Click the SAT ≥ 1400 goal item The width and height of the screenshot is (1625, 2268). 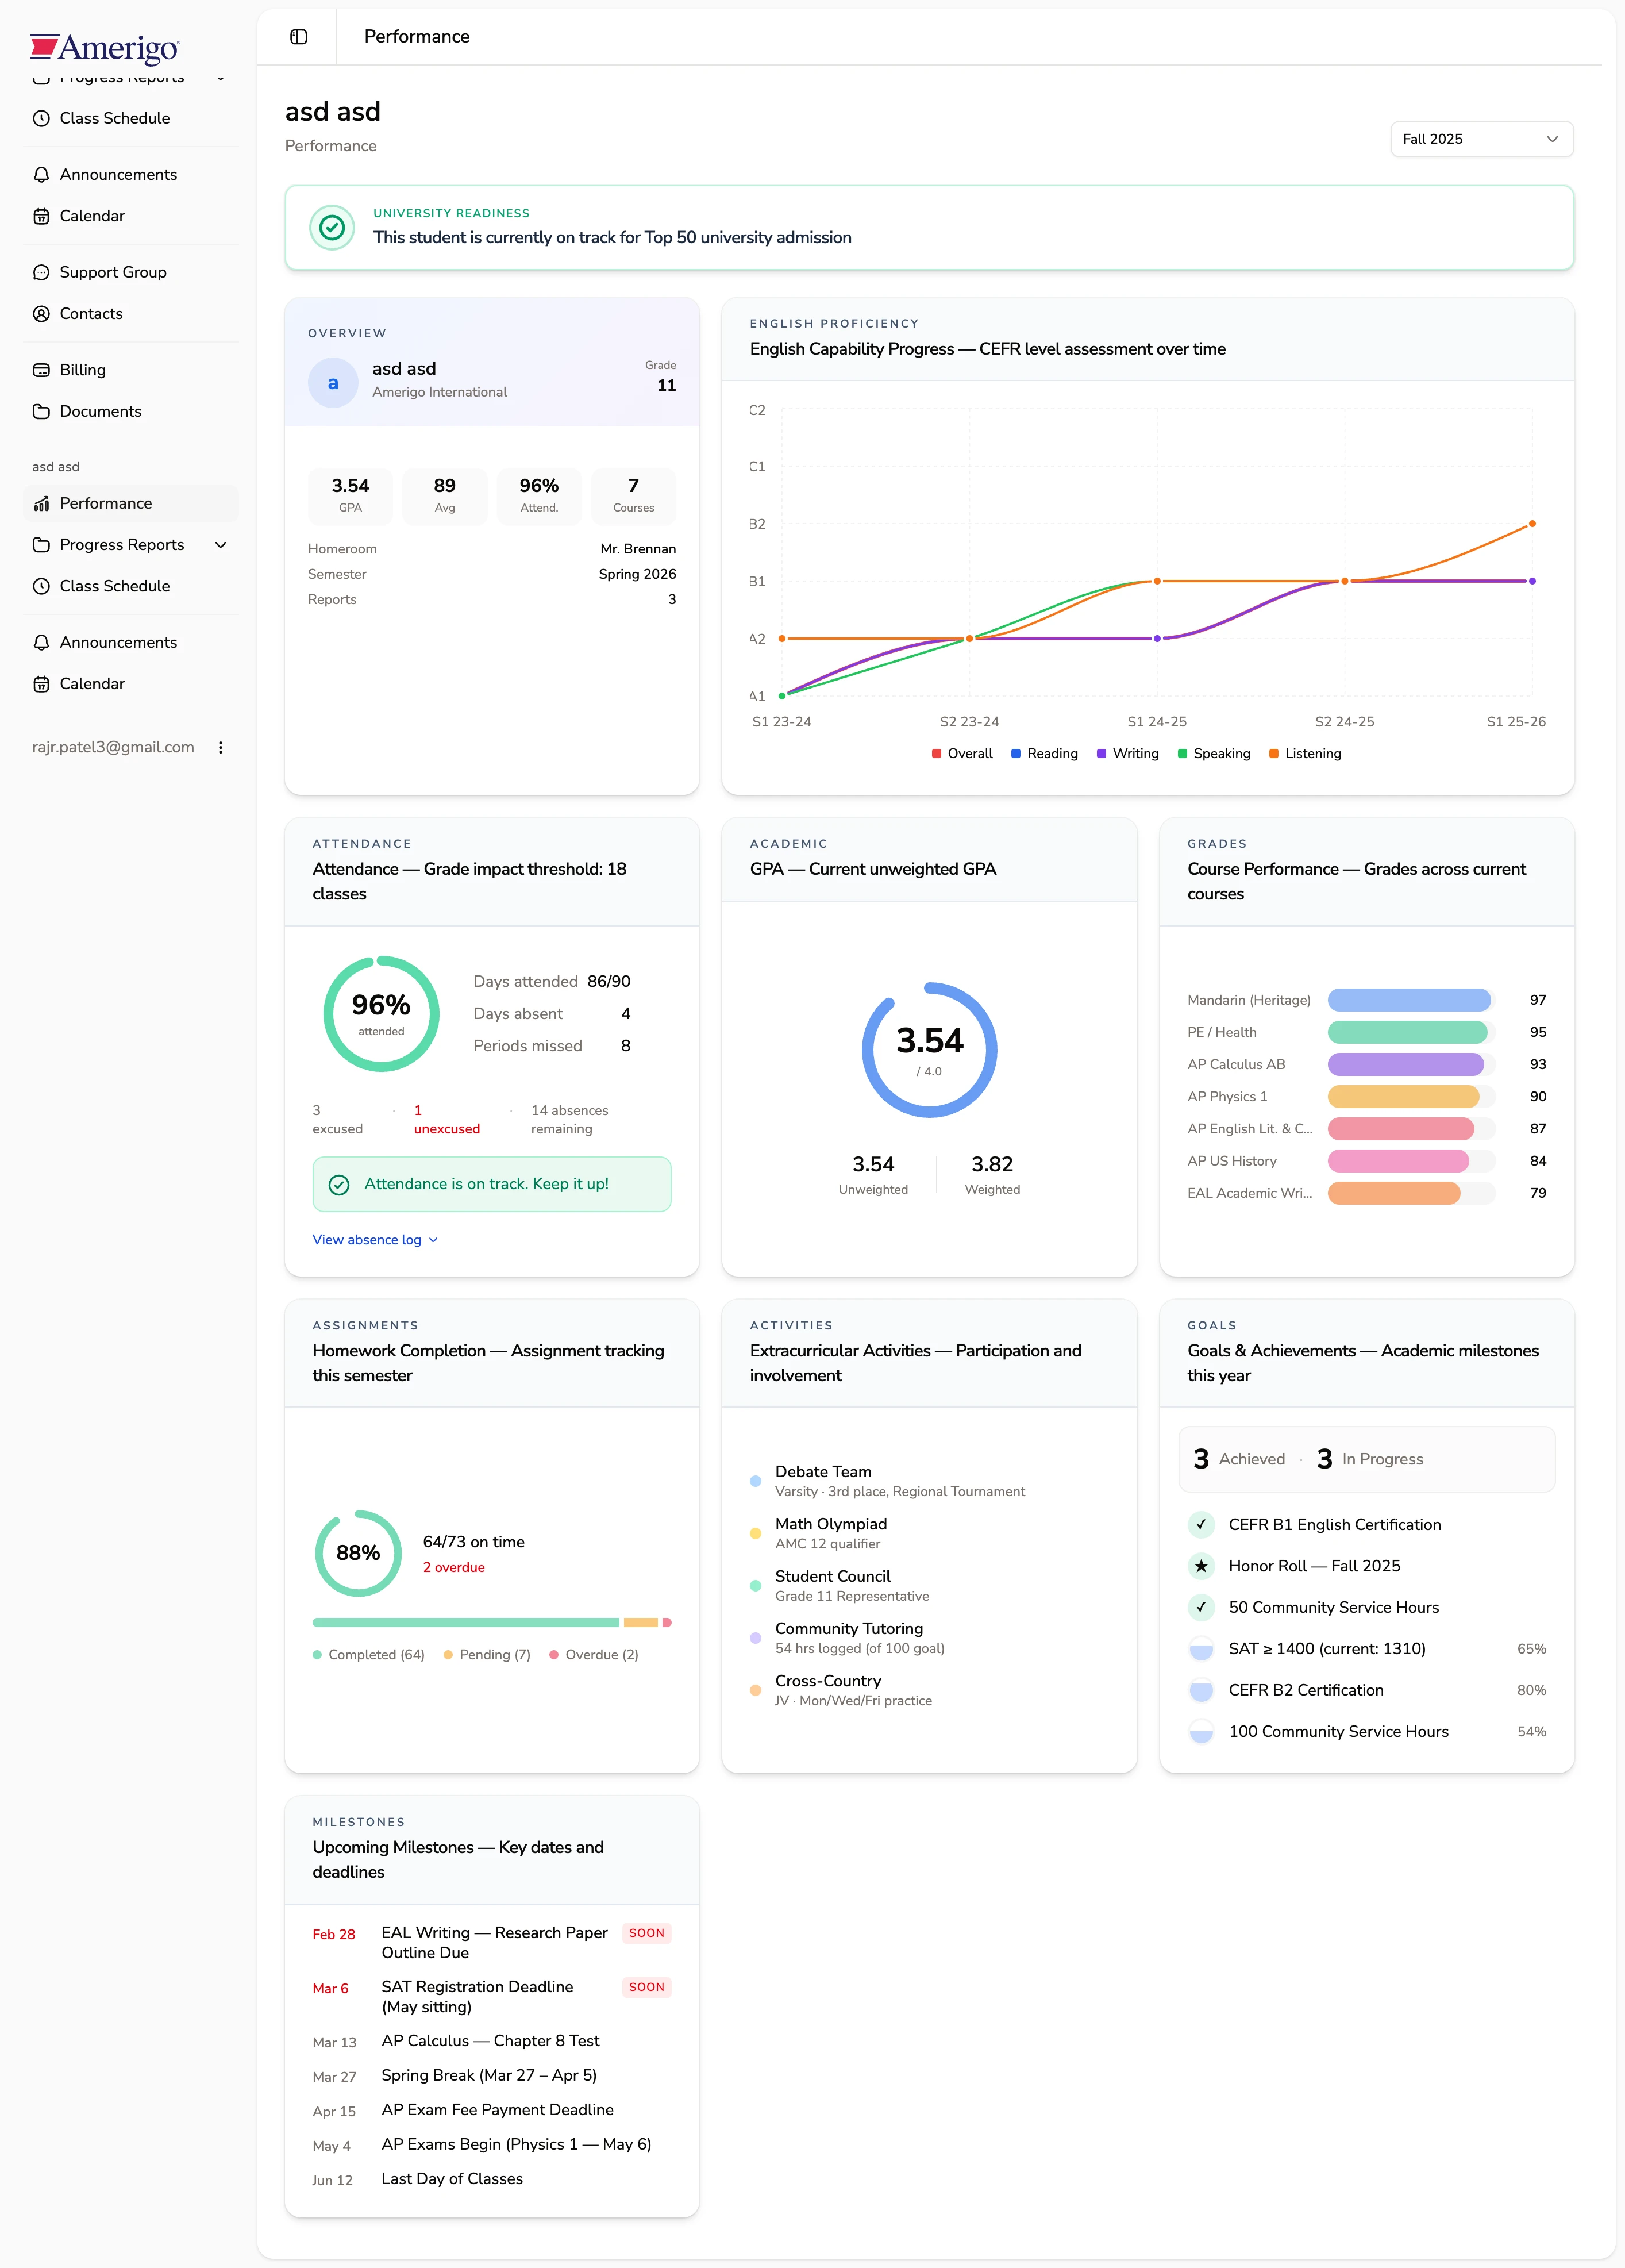pyautogui.click(x=1326, y=1648)
